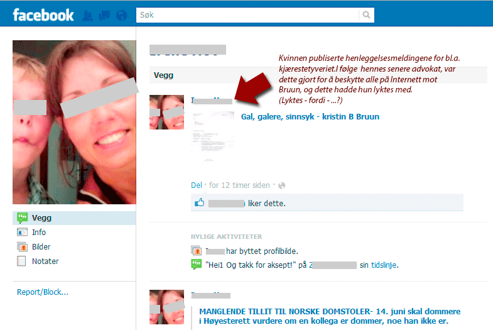This screenshot has width=493, height=330.
Task: Open the 'Gal, galere, sinnsyk' post link
Action: pos(310,117)
